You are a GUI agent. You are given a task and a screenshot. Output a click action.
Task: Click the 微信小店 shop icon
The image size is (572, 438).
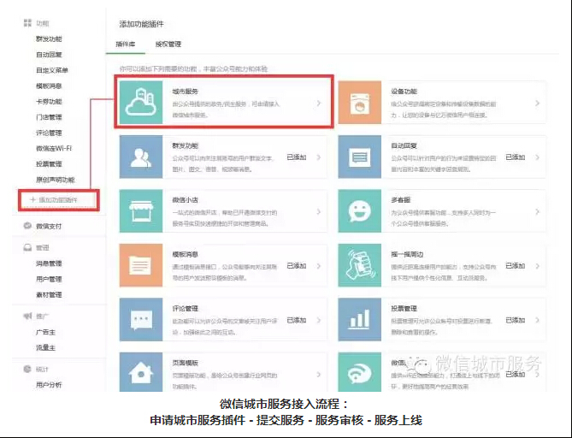(x=141, y=211)
